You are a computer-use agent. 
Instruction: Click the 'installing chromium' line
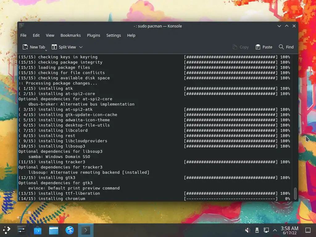(x=52, y=198)
